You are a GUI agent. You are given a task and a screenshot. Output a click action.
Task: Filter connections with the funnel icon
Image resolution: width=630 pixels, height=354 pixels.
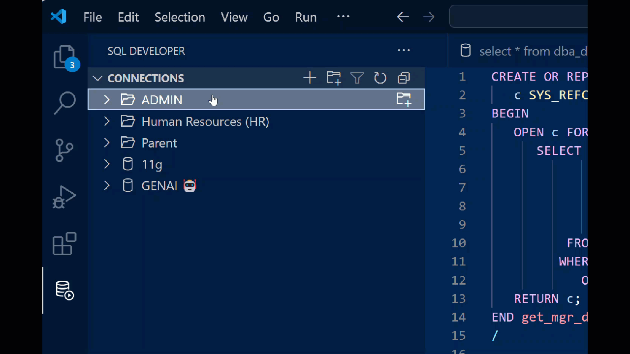(x=357, y=78)
